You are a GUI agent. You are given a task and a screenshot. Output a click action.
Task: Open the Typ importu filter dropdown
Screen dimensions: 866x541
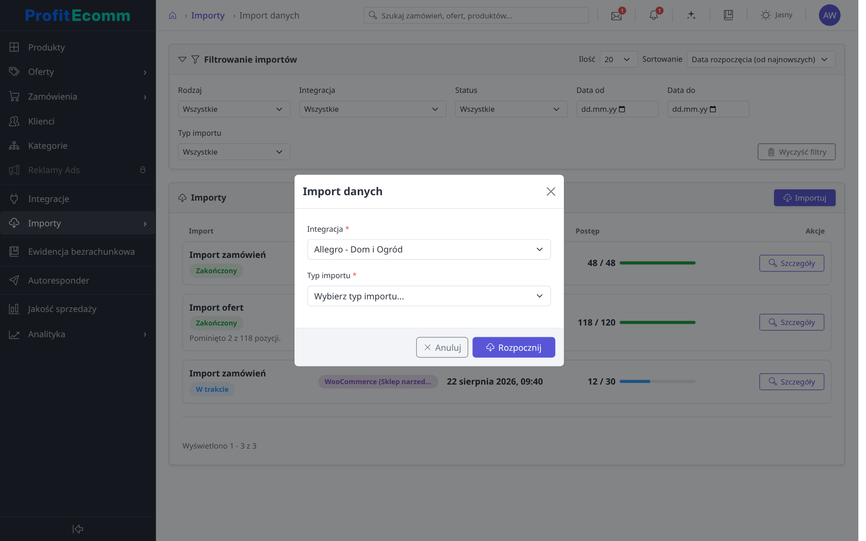(234, 152)
